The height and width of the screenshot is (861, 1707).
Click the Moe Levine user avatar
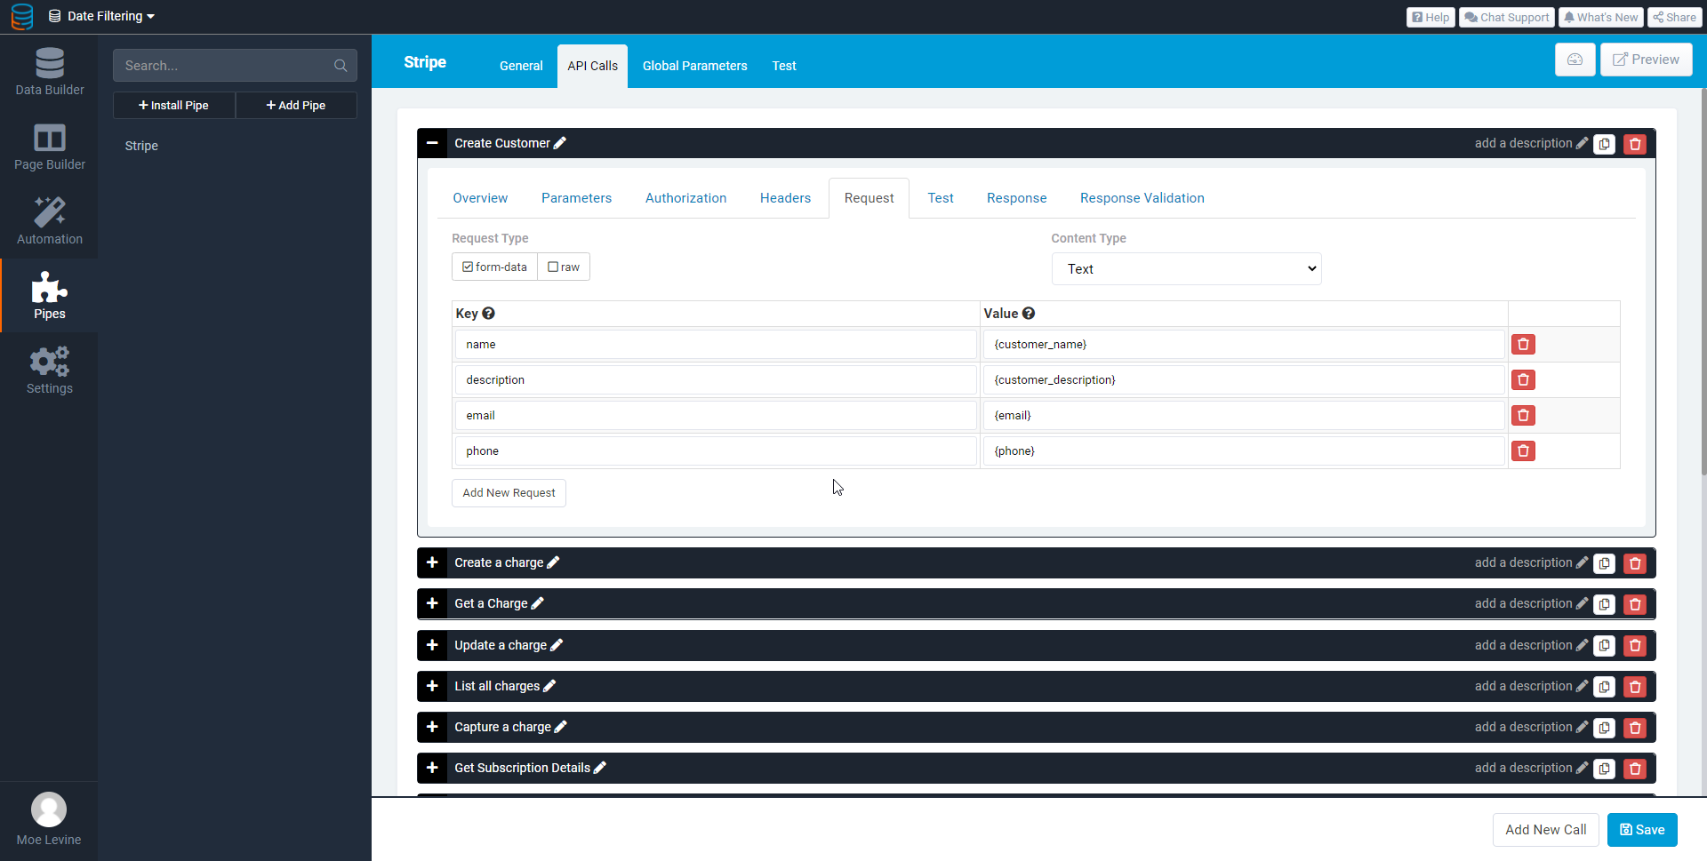coord(49,809)
